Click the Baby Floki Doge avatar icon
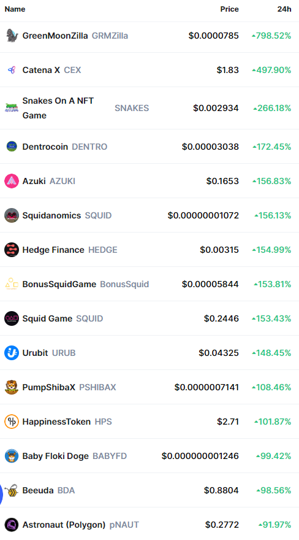Screen dimensions: 299x540 [12, 456]
